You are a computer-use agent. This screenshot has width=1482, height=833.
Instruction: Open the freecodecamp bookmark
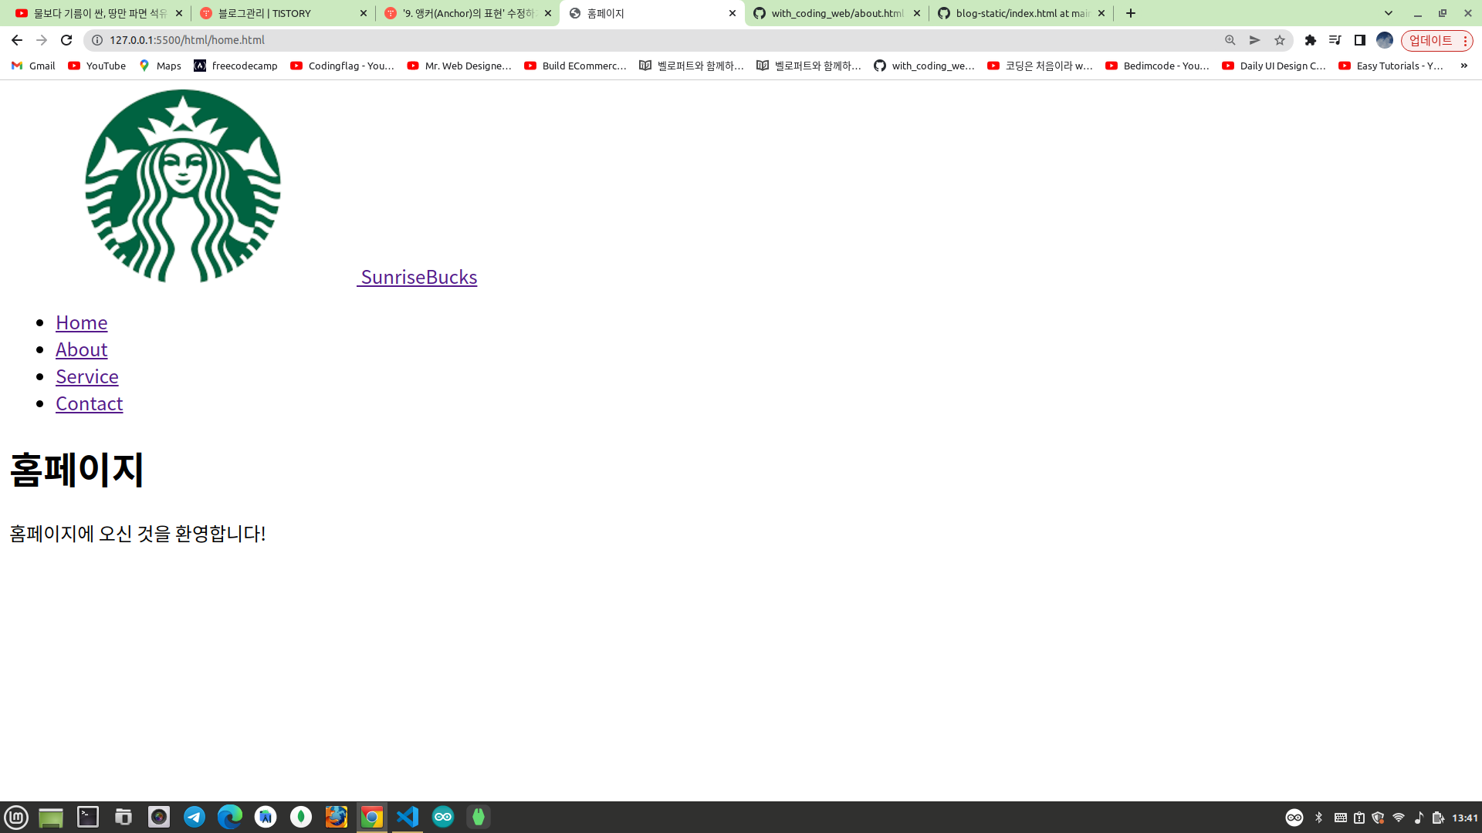click(x=235, y=66)
